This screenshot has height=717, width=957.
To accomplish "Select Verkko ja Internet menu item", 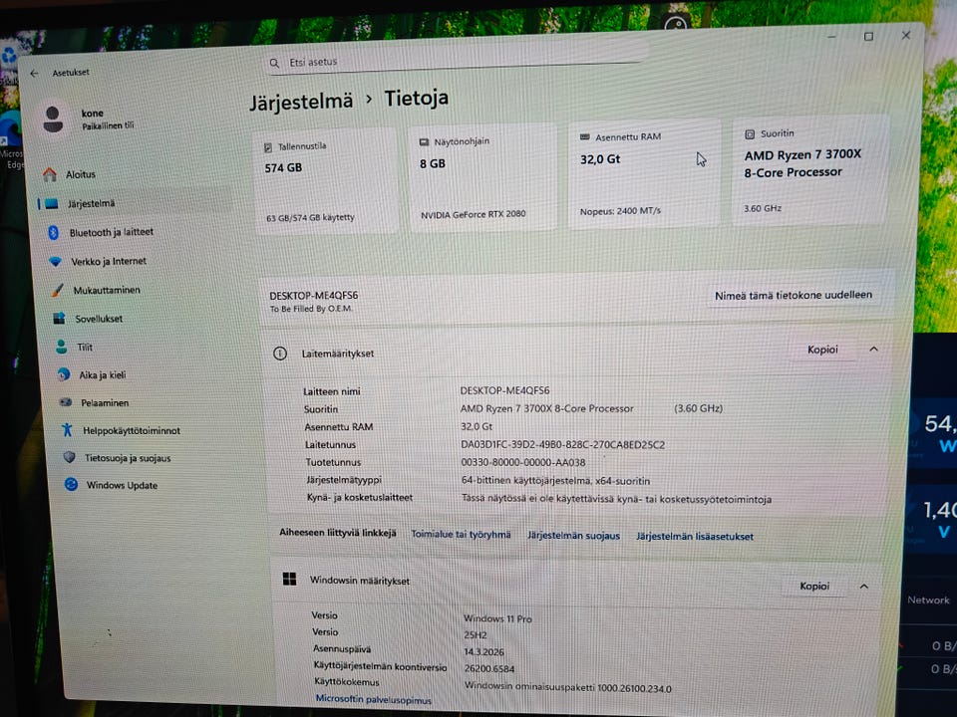I will point(109,262).
